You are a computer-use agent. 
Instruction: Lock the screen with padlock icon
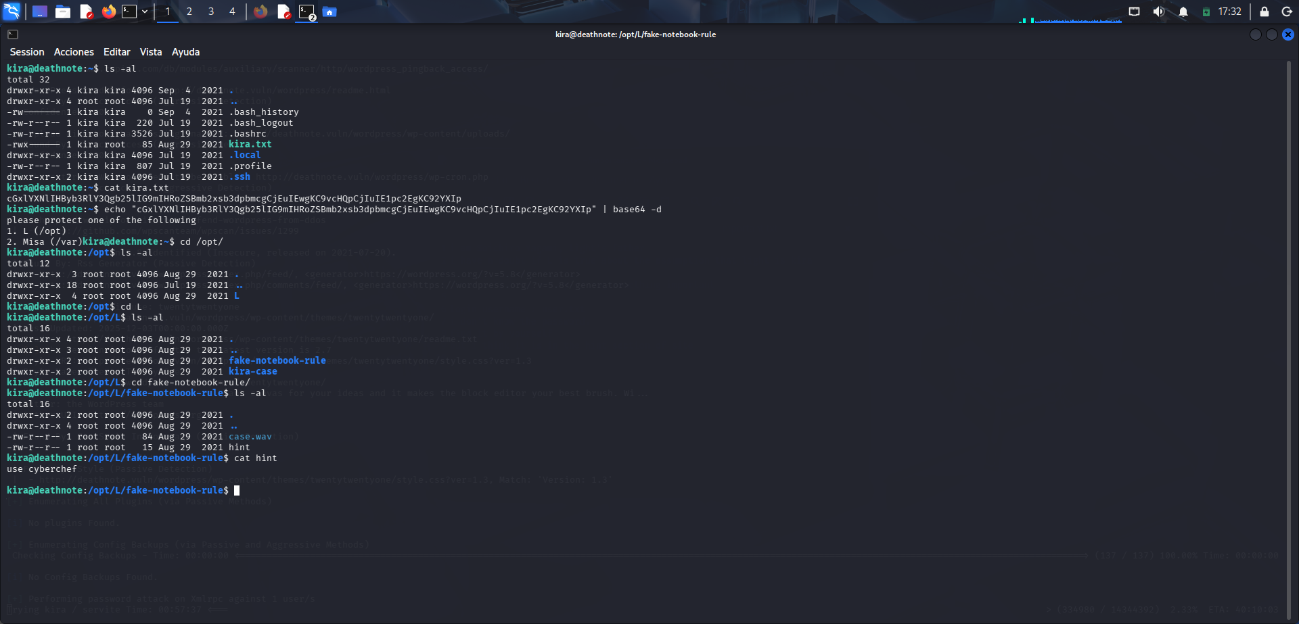tap(1264, 11)
